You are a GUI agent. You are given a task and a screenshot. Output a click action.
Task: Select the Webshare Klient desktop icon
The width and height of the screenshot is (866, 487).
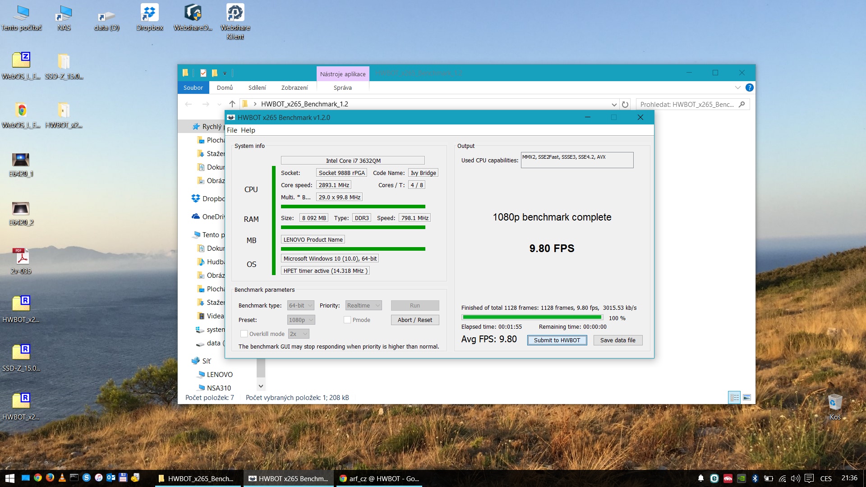235,21
